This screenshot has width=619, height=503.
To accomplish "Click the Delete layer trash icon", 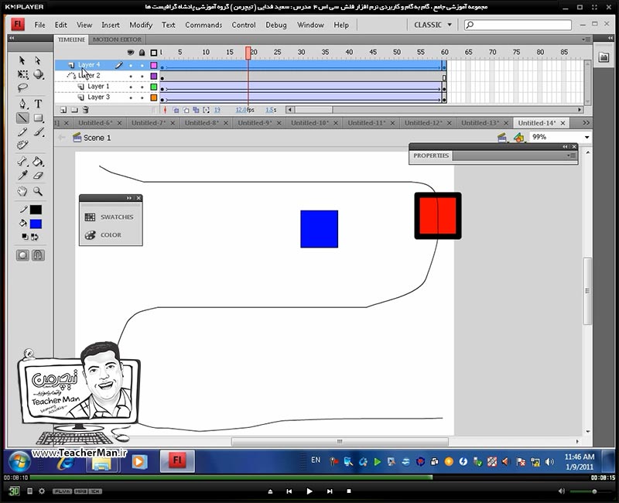I will [x=86, y=110].
